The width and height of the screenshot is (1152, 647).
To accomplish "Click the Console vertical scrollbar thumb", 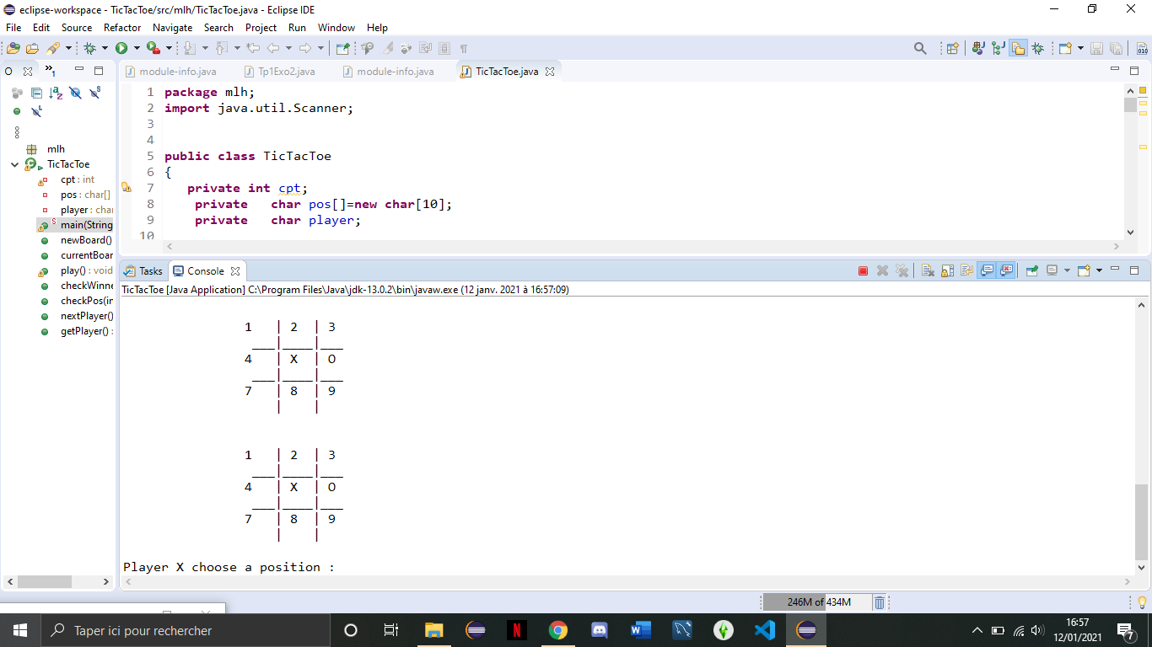I will click(1141, 521).
